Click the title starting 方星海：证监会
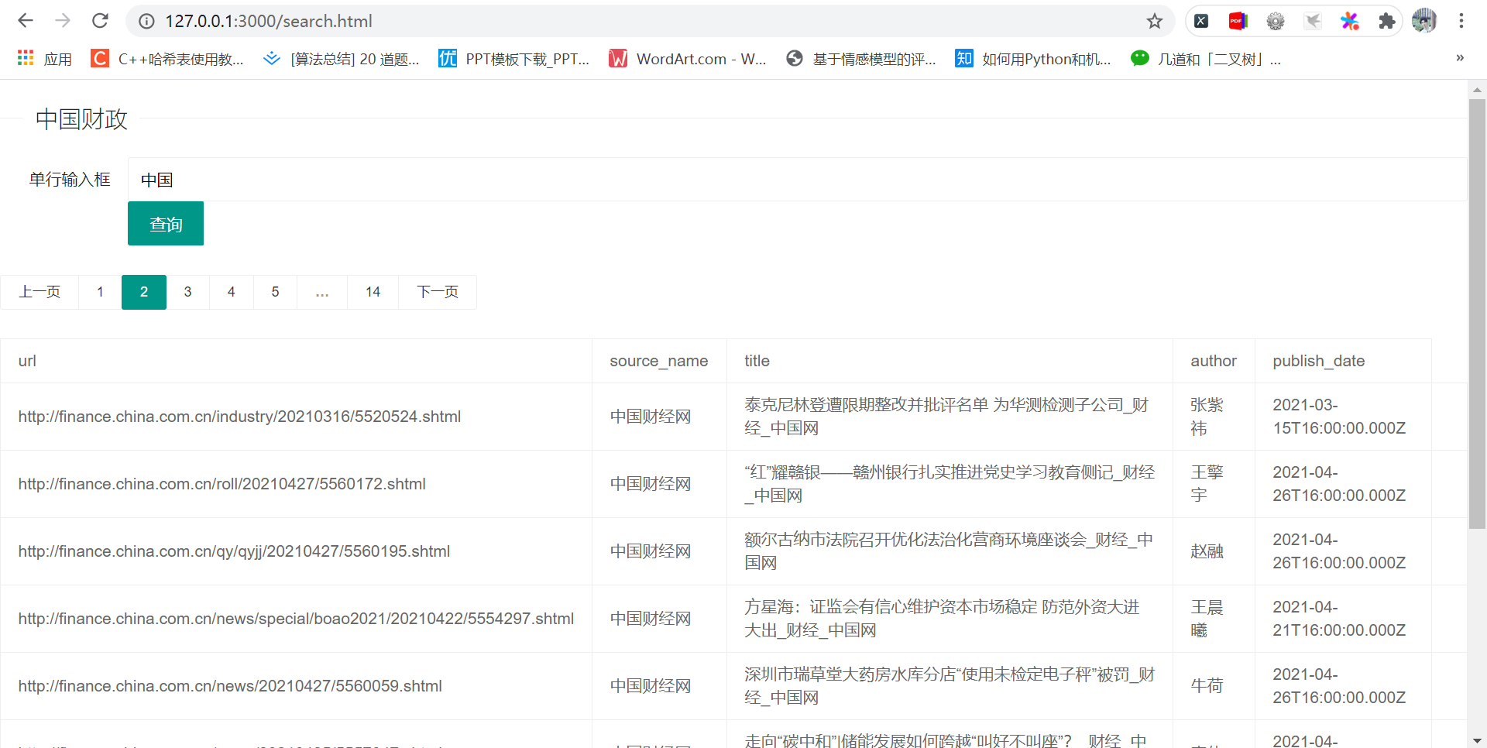1487x748 pixels. pyautogui.click(x=942, y=619)
